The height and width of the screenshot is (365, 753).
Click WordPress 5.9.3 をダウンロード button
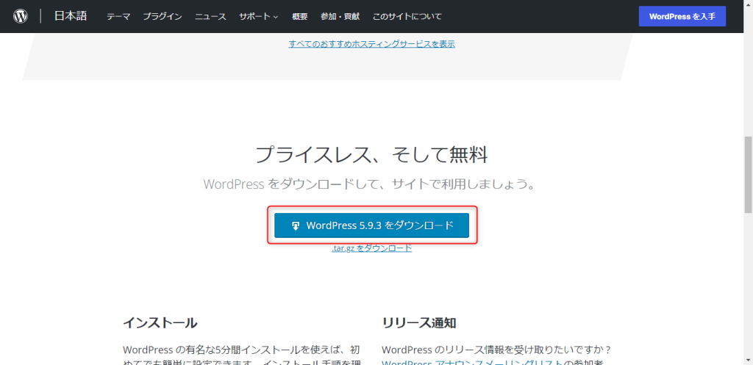[371, 225]
